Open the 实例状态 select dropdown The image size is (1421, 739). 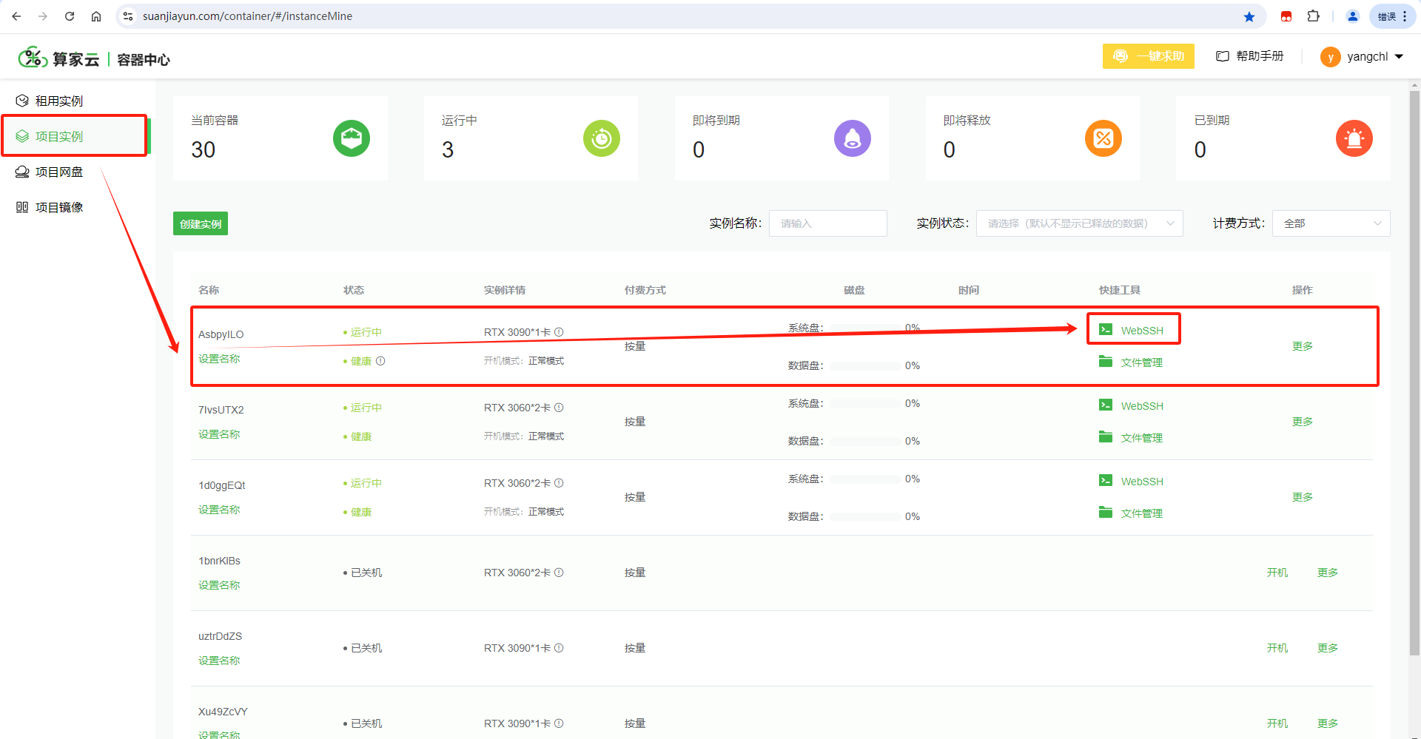pos(1079,223)
